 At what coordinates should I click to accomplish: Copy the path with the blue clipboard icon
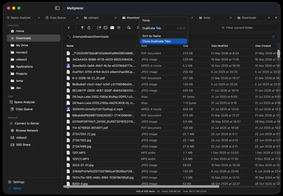(x=274, y=37)
